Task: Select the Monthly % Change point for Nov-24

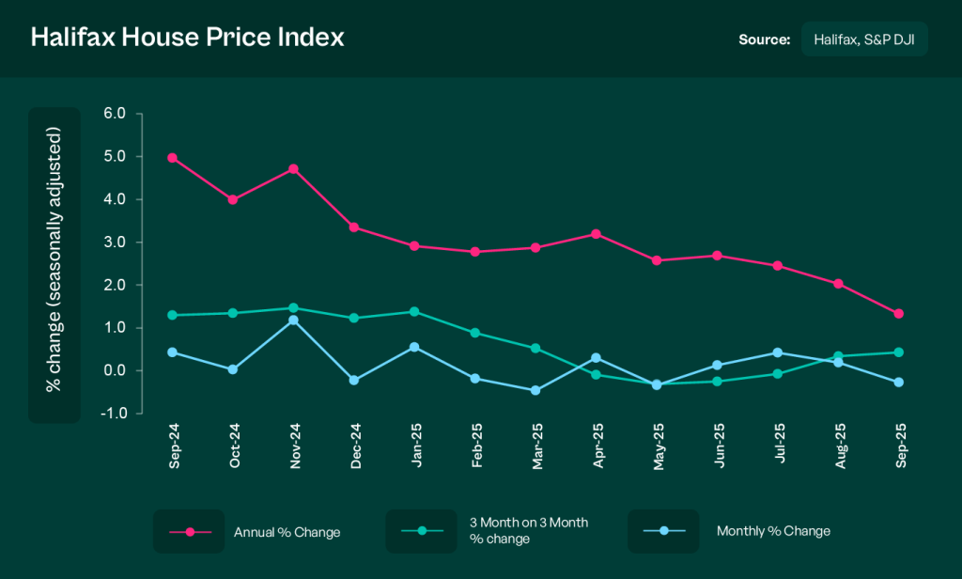Action: point(293,321)
